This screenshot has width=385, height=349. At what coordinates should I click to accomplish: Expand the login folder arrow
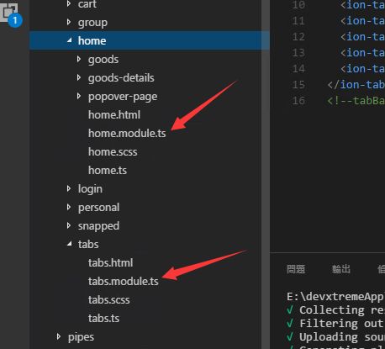[69, 188]
